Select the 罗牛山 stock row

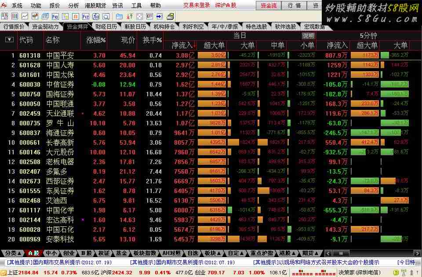tap(211, 123)
